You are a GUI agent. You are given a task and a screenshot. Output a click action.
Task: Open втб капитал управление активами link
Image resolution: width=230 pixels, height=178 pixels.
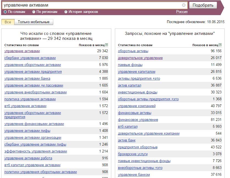pyautogui.click(x=32, y=165)
